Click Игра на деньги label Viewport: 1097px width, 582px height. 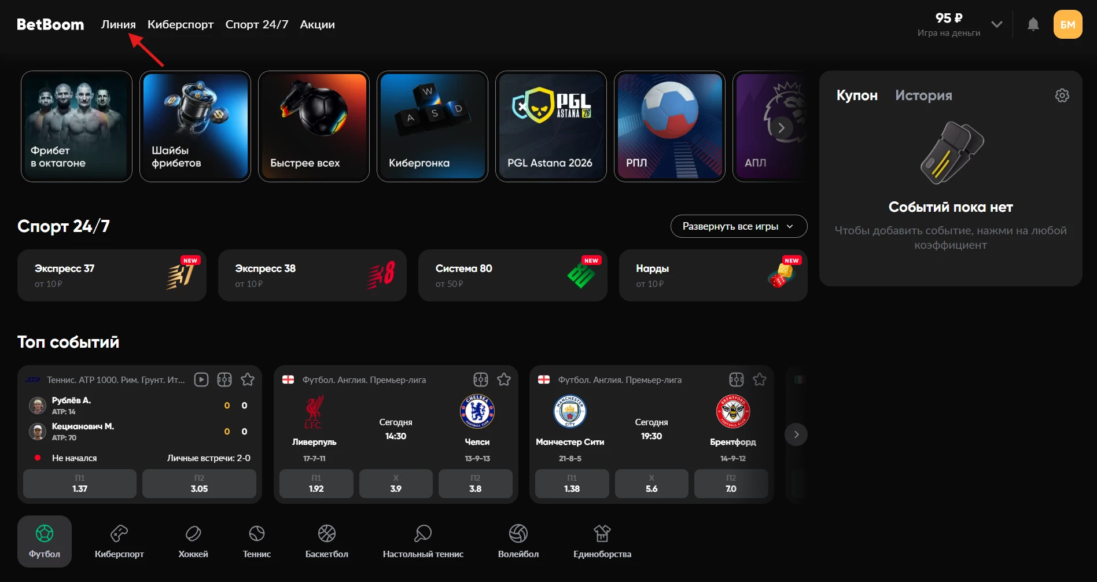949,33
